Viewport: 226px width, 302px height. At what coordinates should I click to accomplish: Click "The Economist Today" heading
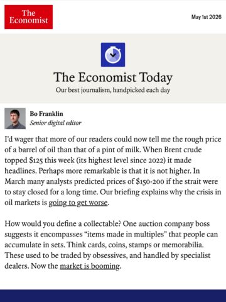113,77
